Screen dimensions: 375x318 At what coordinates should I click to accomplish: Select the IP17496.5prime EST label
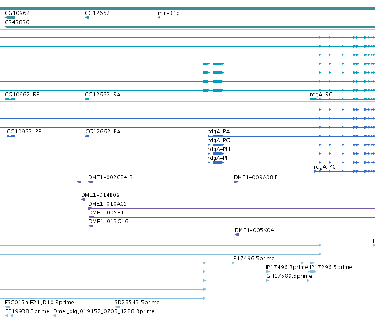(253, 259)
